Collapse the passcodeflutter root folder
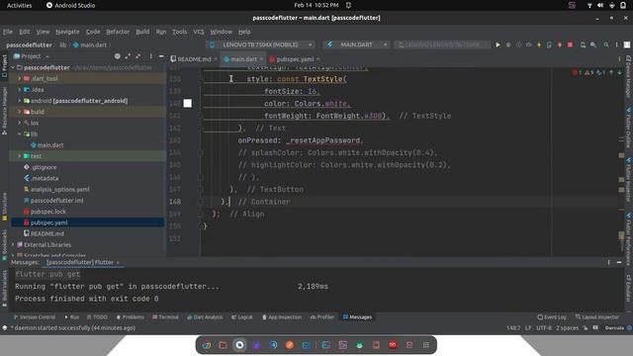This screenshot has width=633, height=356. (x=13, y=67)
